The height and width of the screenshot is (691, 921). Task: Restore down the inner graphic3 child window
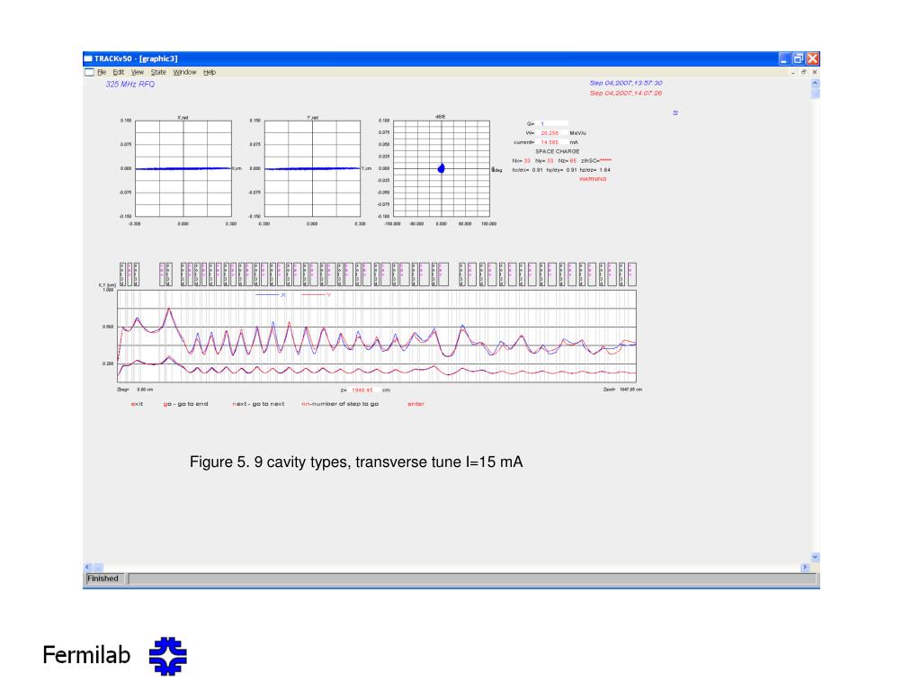tap(804, 72)
